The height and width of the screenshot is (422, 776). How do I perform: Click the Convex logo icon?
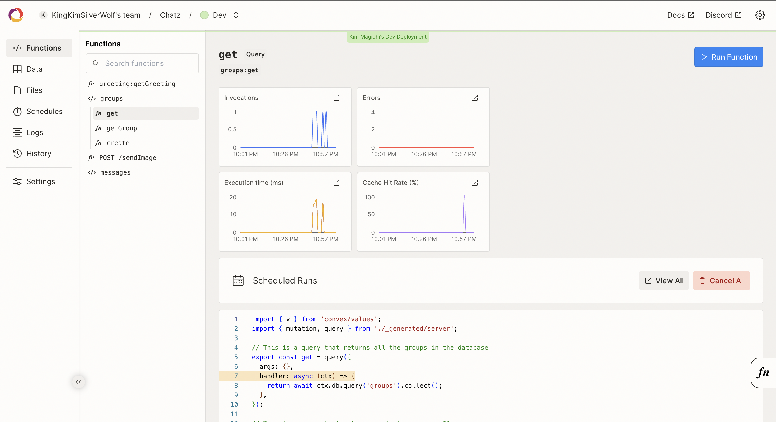click(x=16, y=15)
